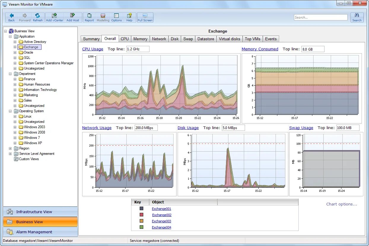Click the Forward navigation icon
369x246 pixels.
[25, 16]
